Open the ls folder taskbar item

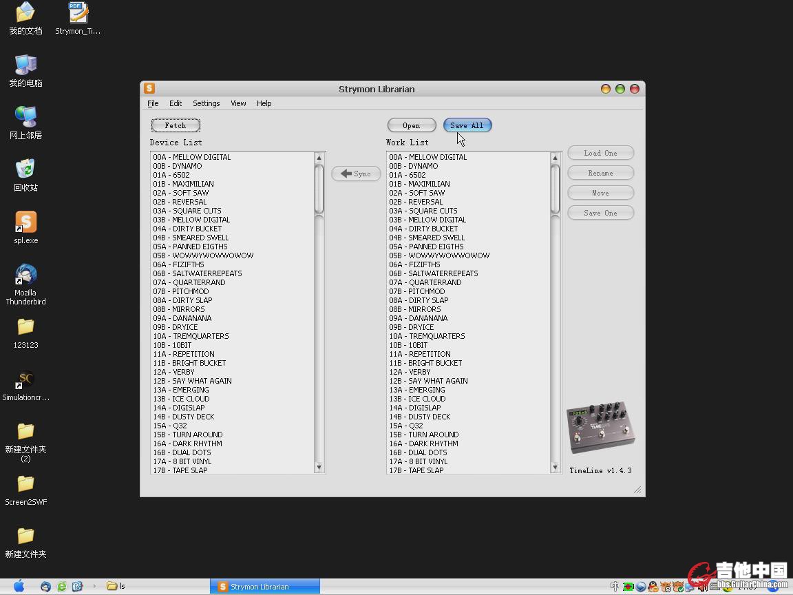(x=116, y=587)
